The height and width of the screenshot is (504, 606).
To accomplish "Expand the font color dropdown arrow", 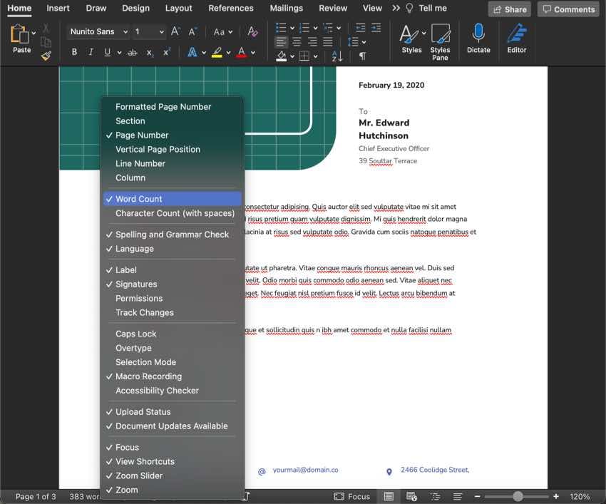I will 252,51.
